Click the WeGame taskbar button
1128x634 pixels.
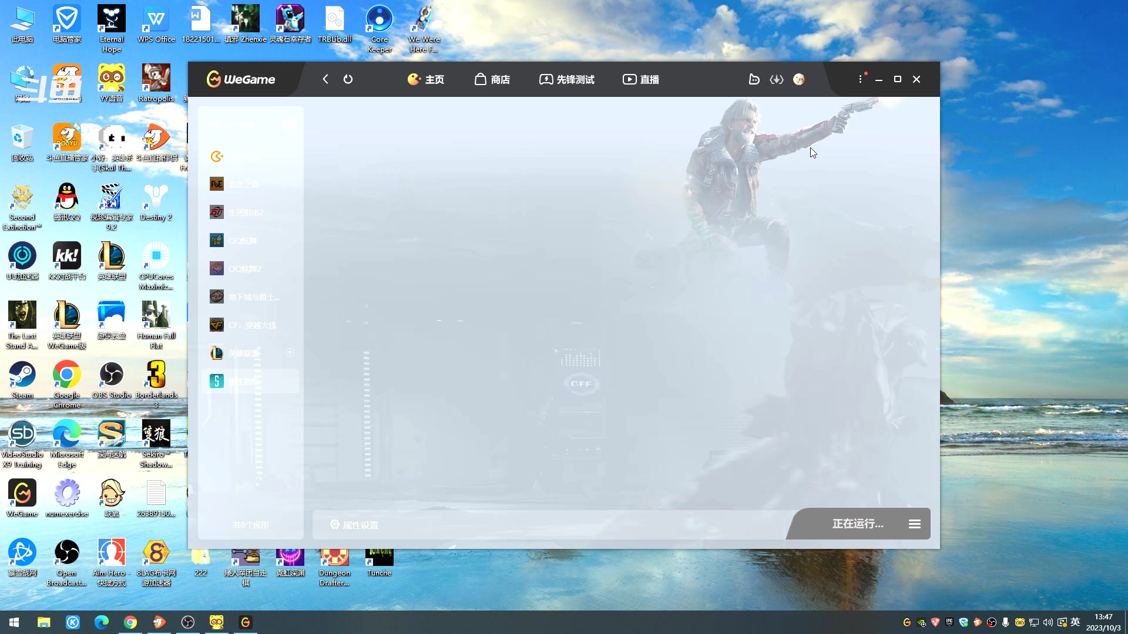coord(246,622)
